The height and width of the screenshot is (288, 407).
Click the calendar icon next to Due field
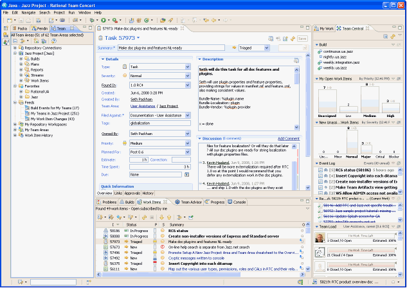click(186, 175)
